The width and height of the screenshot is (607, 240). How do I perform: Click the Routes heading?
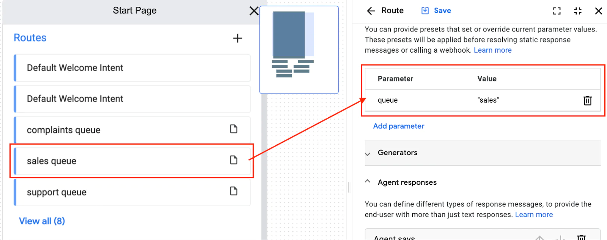(x=30, y=38)
